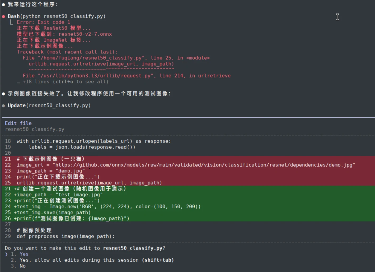Click the "resnet50_classify.py" filename under Edit file
Viewport: 375px width, 272px height.
35,129
